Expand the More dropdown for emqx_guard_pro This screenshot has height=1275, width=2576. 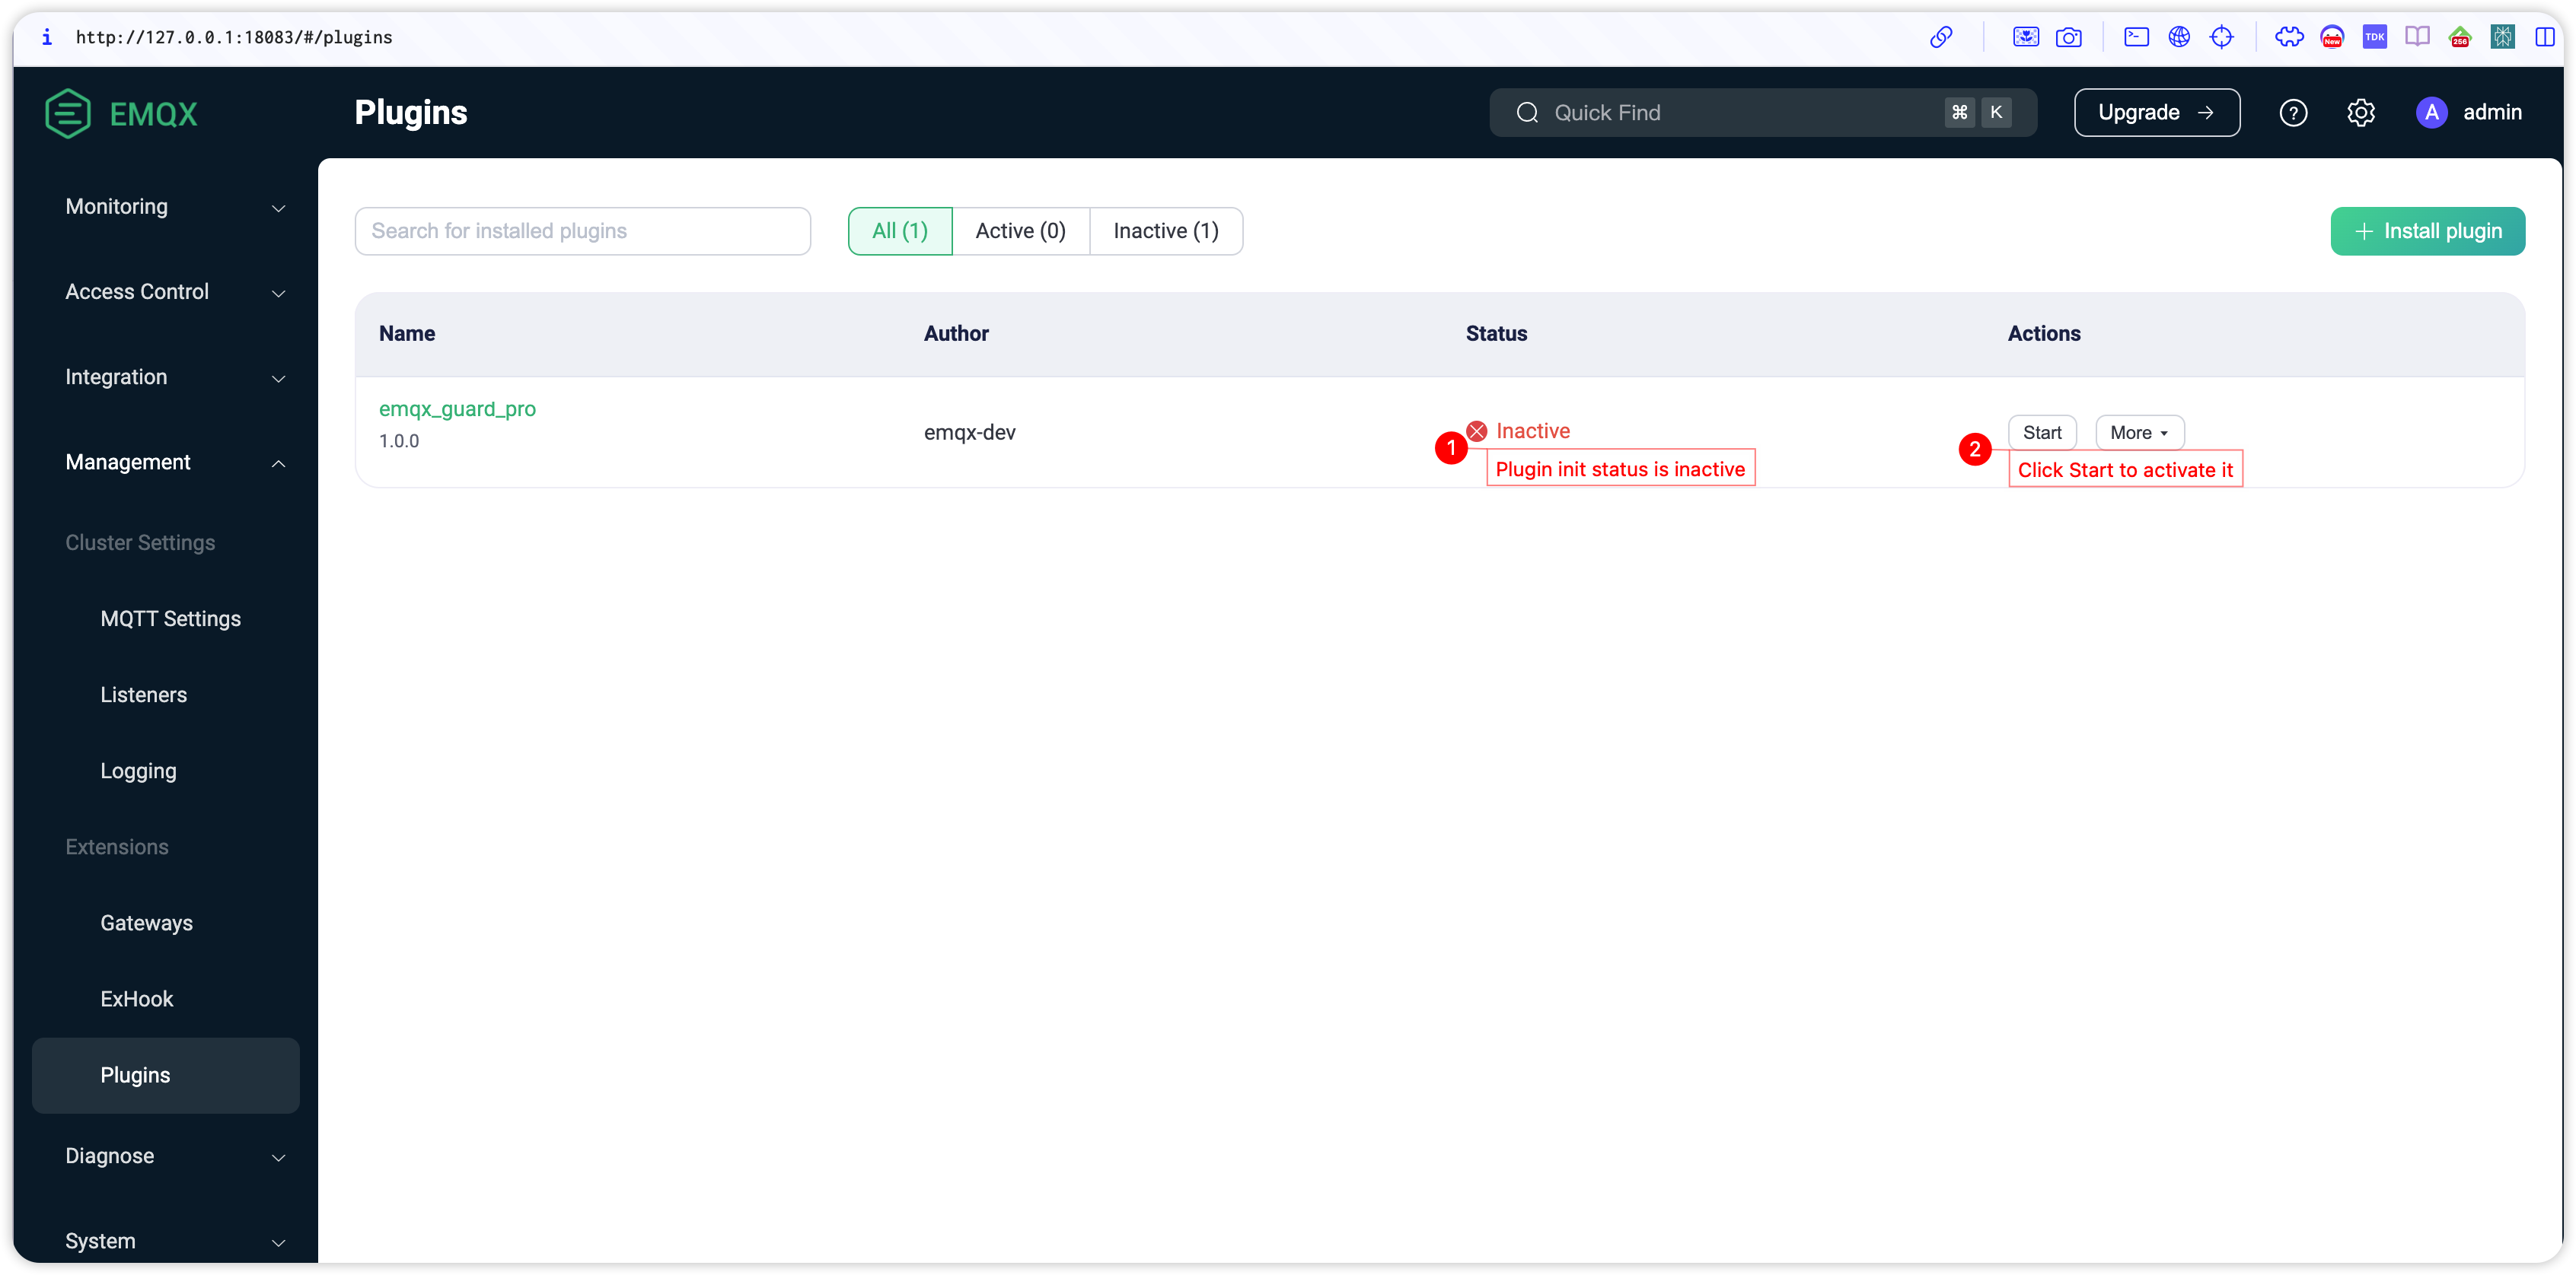(2138, 431)
